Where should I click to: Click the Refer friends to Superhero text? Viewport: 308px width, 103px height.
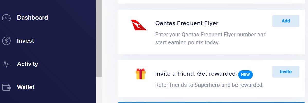[209, 85]
